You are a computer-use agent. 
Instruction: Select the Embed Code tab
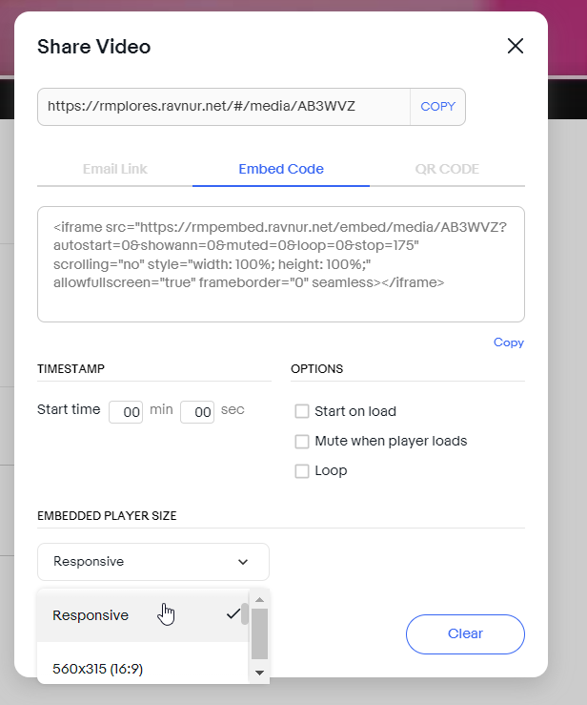[x=281, y=169]
